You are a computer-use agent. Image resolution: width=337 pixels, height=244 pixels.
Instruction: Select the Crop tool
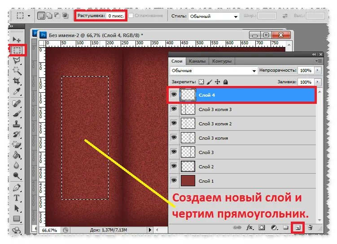(17, 81)
